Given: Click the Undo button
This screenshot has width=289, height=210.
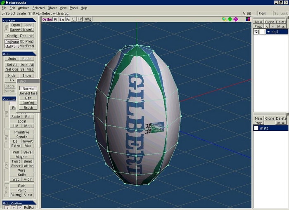Looking at the screenshot, I should click(x=12, y=59).
